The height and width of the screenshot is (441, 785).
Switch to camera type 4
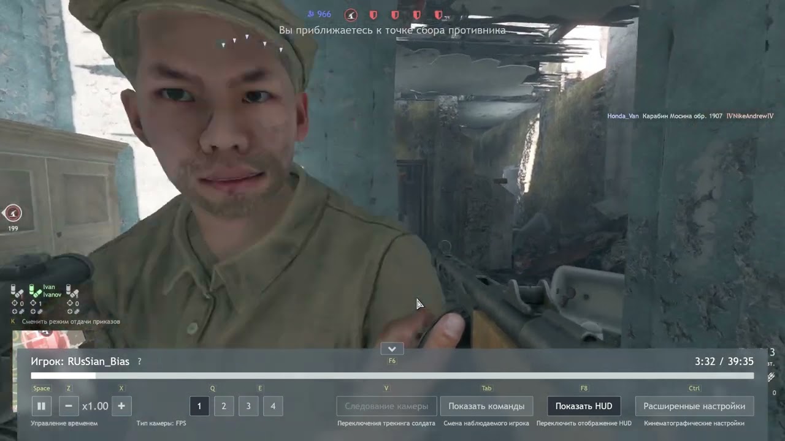pos(273,406)
